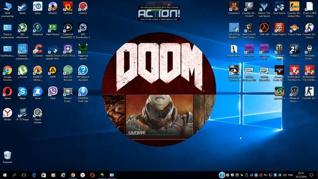Screen dimensions: 318x179
Task: Open Counter-Strike Global Offensive shortcut
Action: 294,9
